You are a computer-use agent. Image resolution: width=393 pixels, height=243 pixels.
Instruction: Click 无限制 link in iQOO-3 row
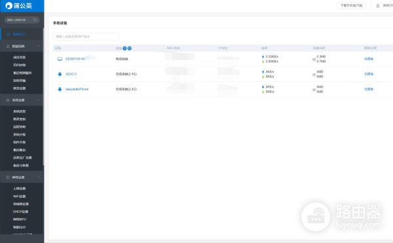coord(369,74)
